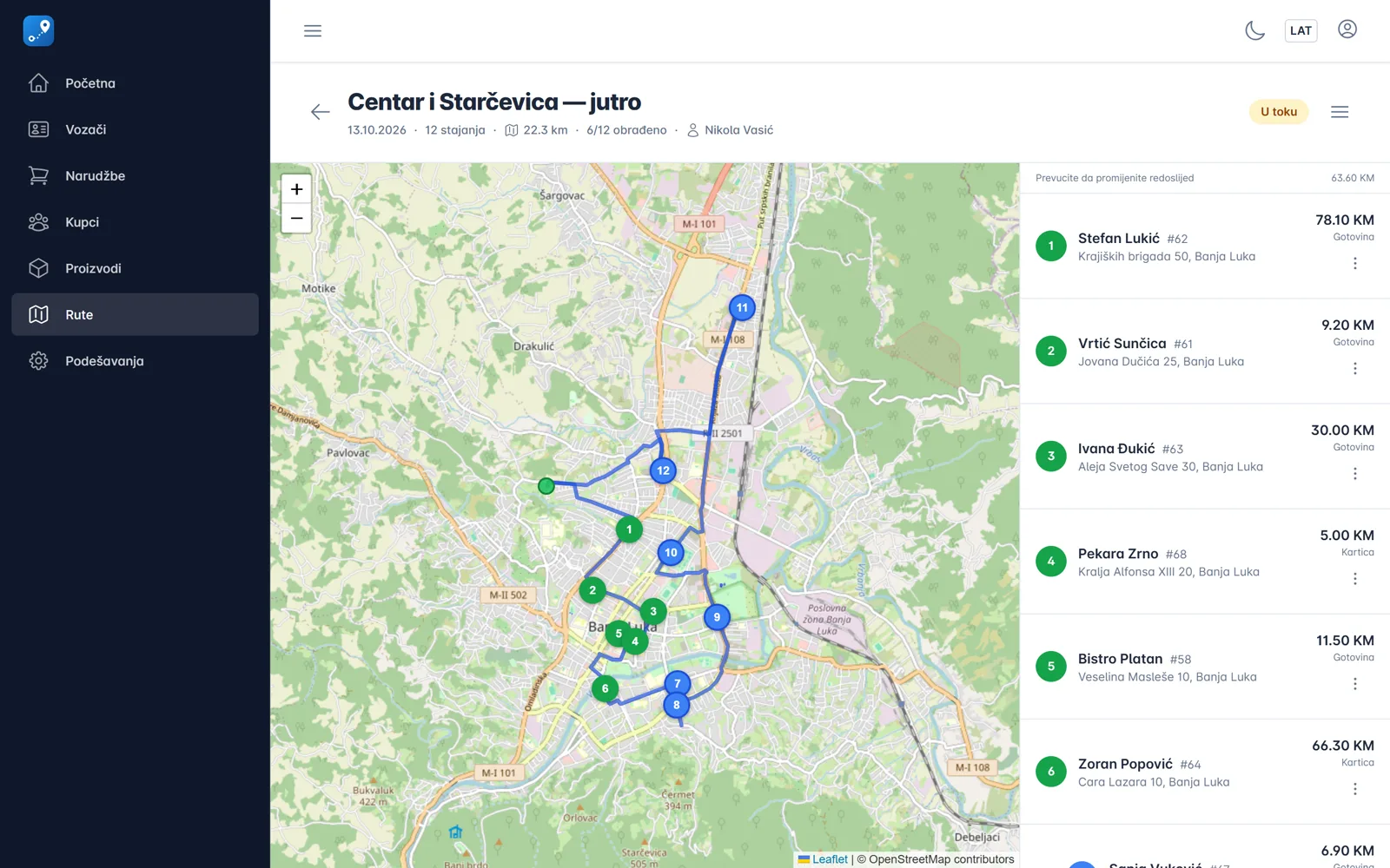
Task: Click Zoran Popović stop name
Action: [1125, 764]
